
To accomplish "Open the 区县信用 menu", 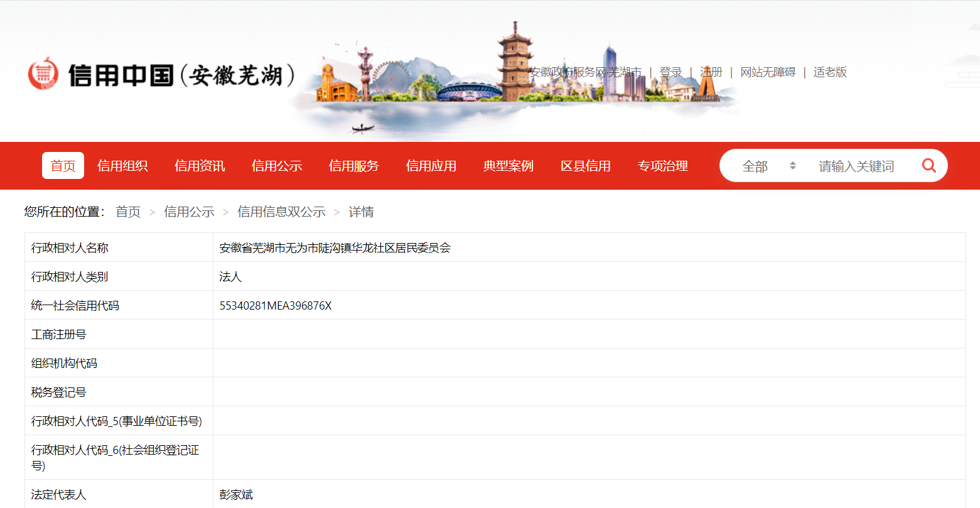I will [x=586, y=166].
